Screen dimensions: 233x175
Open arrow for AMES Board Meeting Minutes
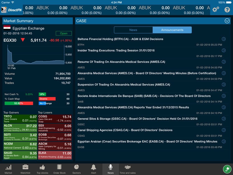pos(224,73)
